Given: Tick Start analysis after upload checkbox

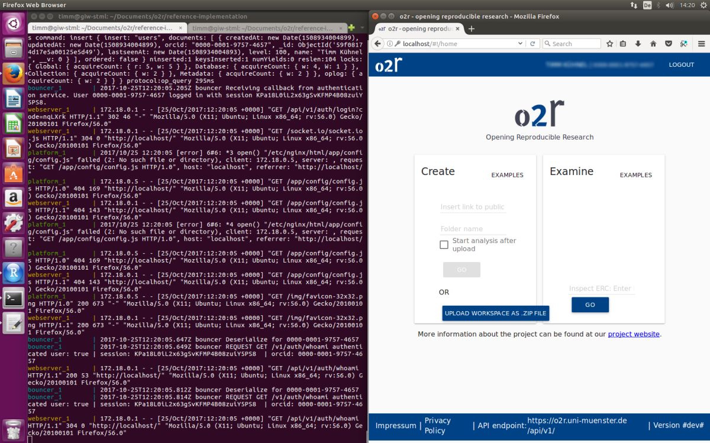Looking at the screenshot, I should pos(444,245).
